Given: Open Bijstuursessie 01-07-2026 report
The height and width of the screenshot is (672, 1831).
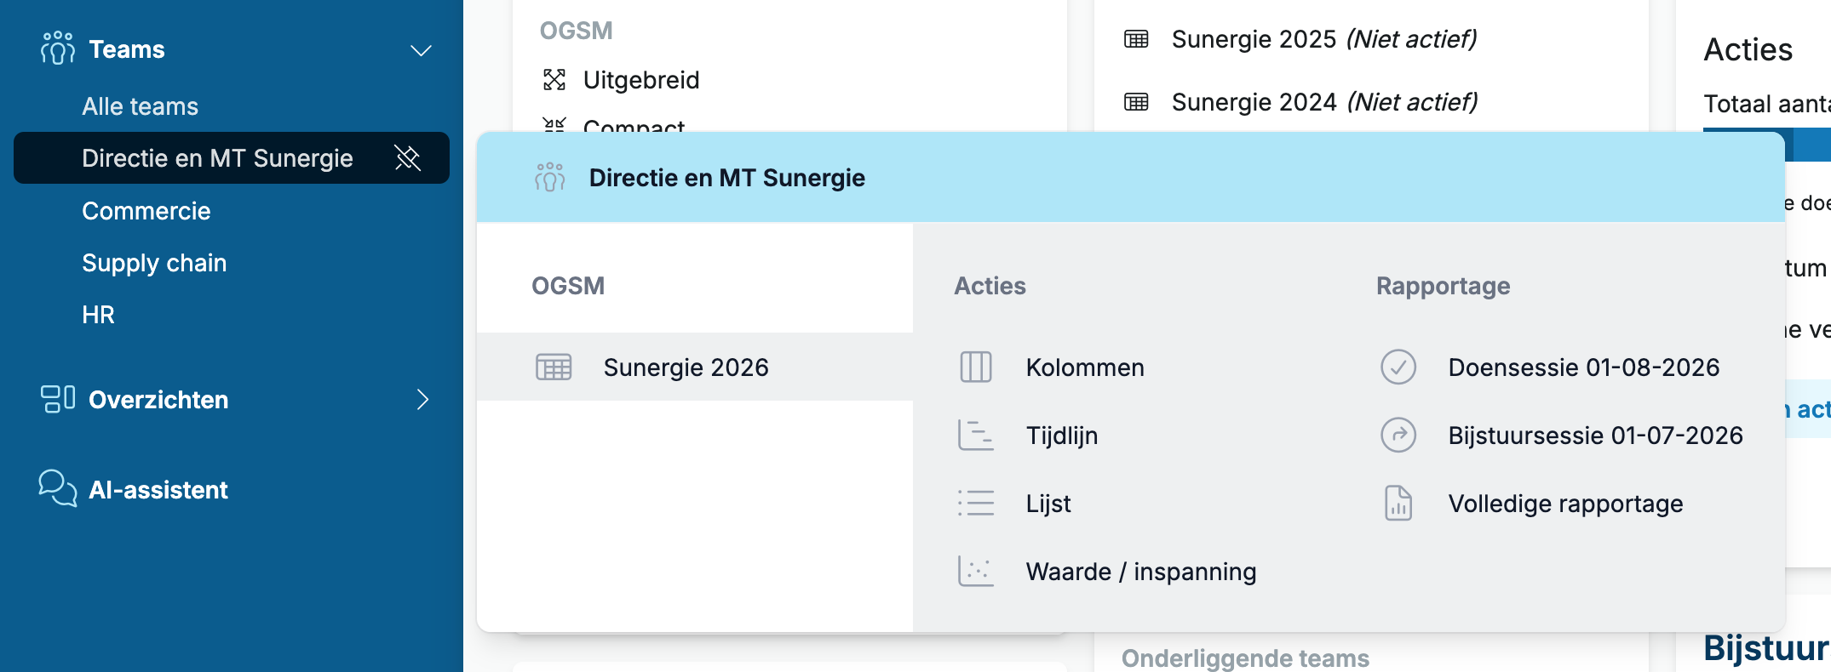Looking at the screenshot, I should [1596, 436].
